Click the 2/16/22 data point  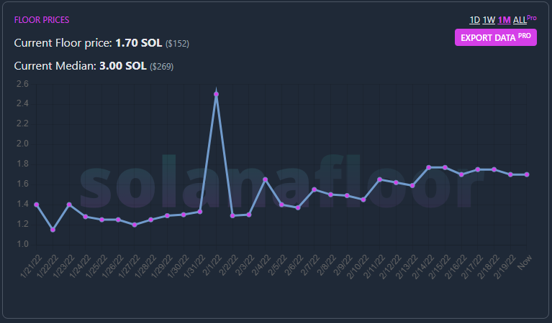coord(461,174)
